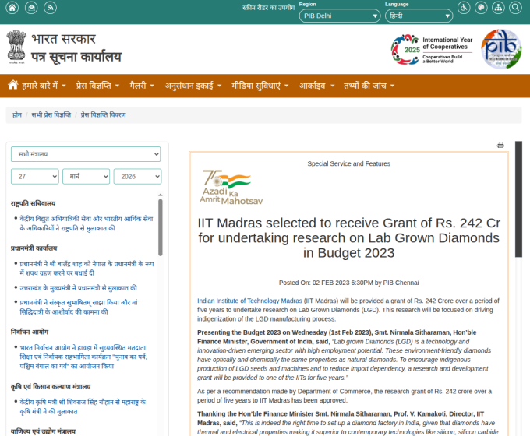Click प्रधानमंत्री कार्यालय heading

(34, 248)
